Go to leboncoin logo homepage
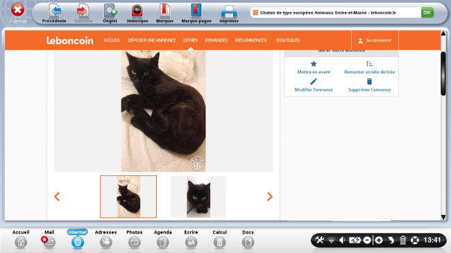This screenshot has height=253, width=451. [70, 40]
